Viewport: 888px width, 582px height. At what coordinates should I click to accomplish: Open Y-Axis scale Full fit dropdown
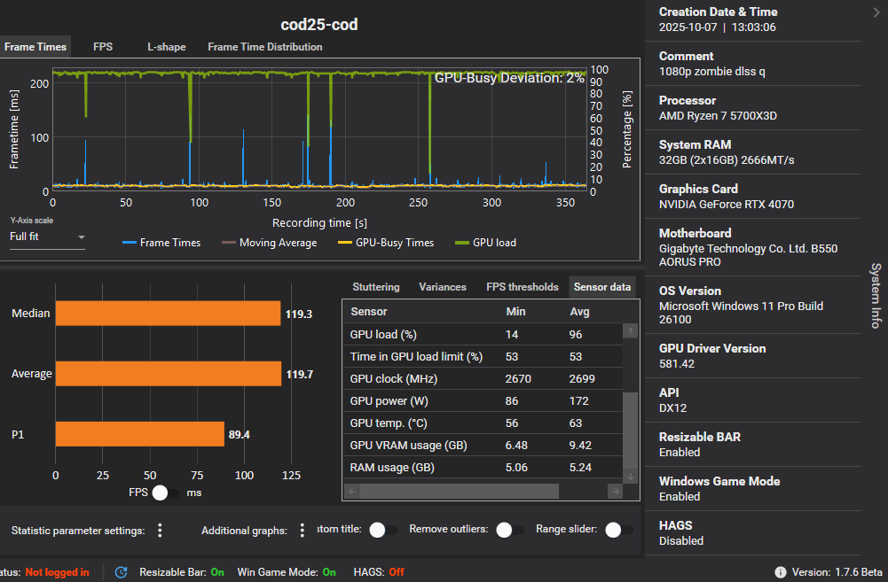click(47, 237)
